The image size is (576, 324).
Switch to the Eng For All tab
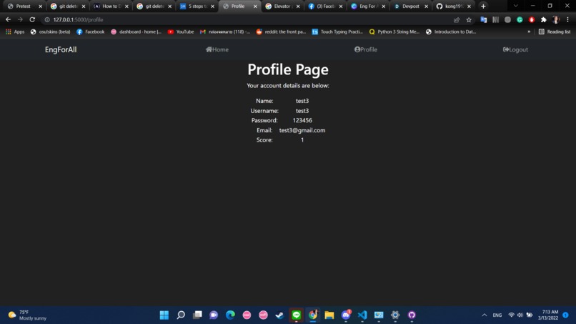368,6
